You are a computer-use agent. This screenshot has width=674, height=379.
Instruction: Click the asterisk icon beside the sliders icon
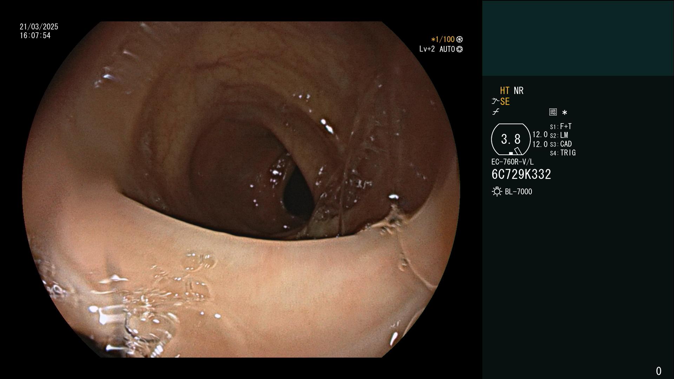(564, 112)
